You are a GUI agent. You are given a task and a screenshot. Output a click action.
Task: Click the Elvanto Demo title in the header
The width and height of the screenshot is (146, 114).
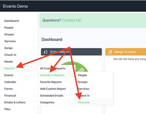pyautogui.click(x=15, y=6)
